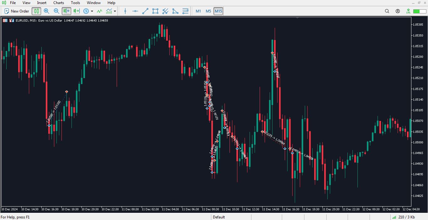Image resolution: width=428 pixels, height=220 pixels.
Task: Toggle auto scroll to latest bar
Action: pos(77,11)
